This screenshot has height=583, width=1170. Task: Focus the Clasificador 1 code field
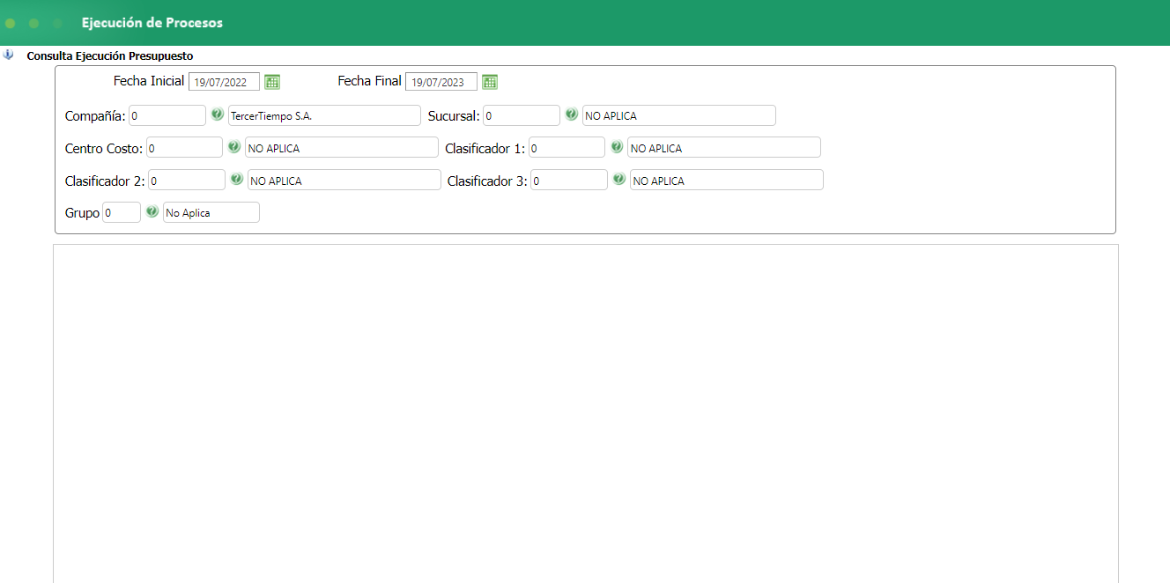tap(566, 147)
